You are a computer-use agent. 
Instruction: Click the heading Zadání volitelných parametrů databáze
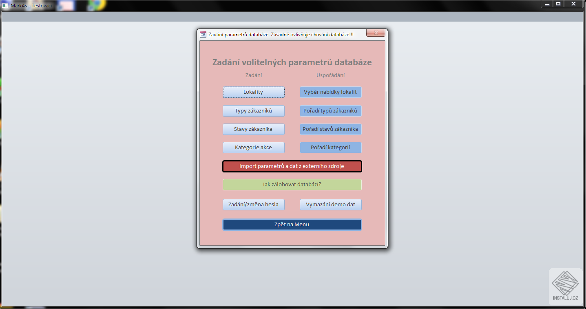[292, 62]
